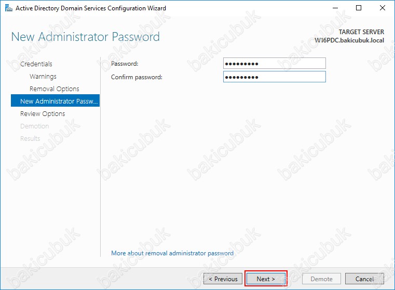Open More about removal administrator password link
Viewport: 395px width, 290px height.
tap(172, 253)
